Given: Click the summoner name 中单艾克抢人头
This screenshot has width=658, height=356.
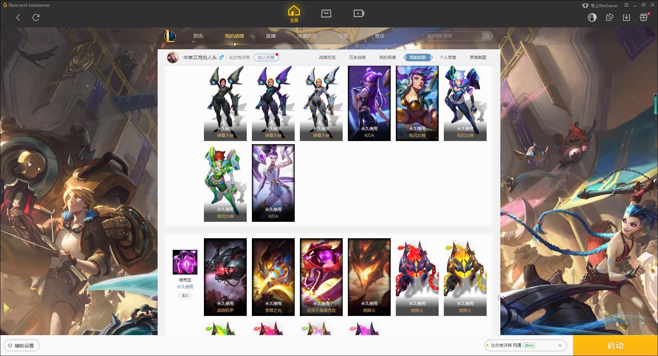Looking at the screenshot, I should click(x=200, y=58).
